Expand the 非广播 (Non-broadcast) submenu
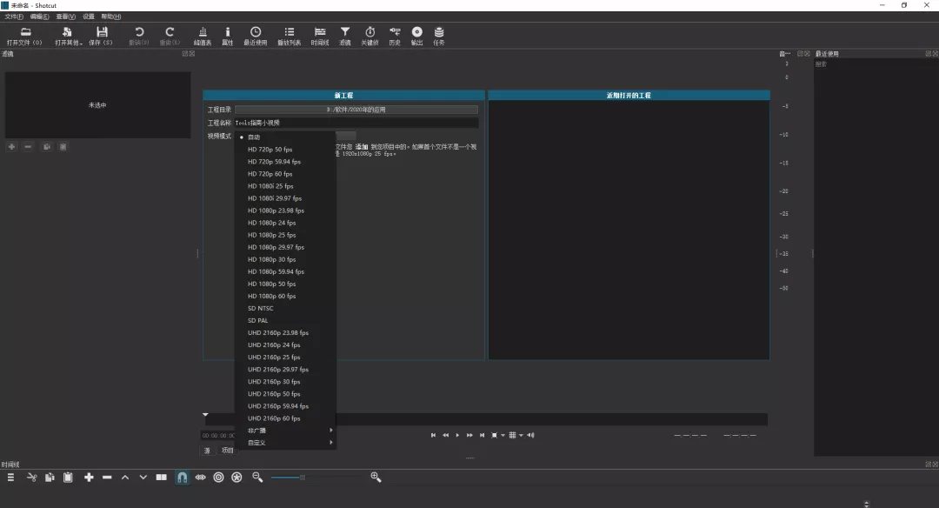This screenshot has height=508, width=939. [285, 430]
